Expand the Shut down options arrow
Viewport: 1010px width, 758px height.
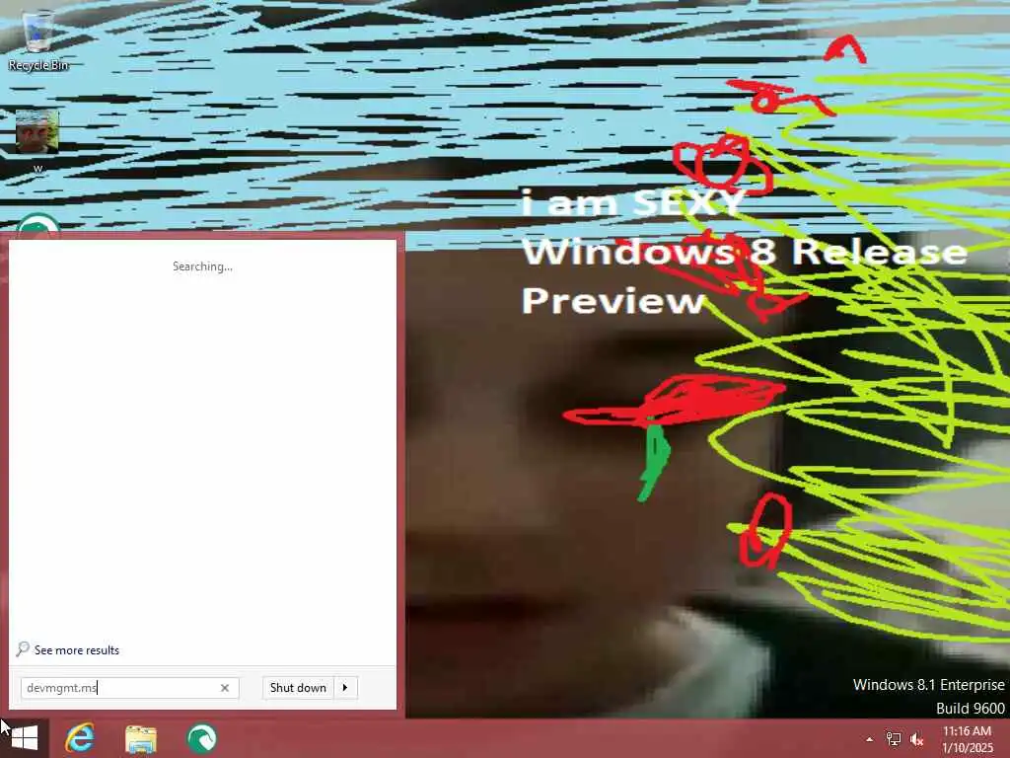345,688
